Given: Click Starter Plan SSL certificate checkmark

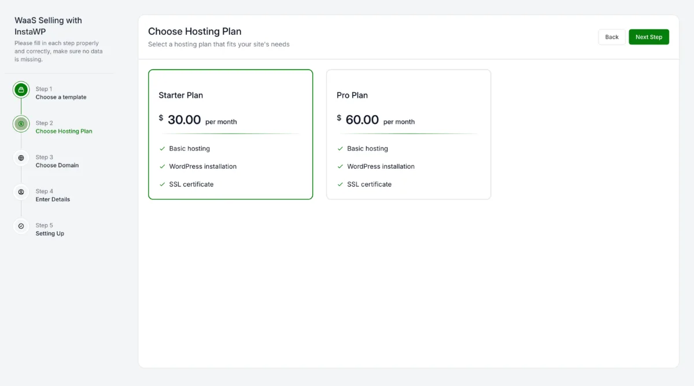Looking at the screenshot, I should [x=163, y=184].
